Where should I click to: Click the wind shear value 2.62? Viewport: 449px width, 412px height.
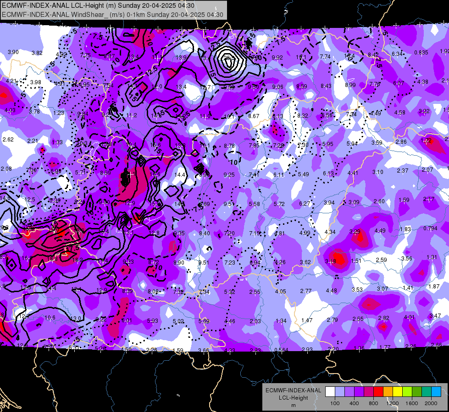[x=8, y=140]
